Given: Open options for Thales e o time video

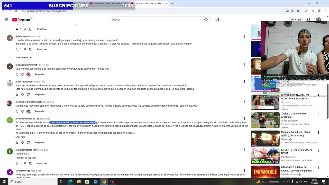Looking at the screenshot, I should (318, 114).
